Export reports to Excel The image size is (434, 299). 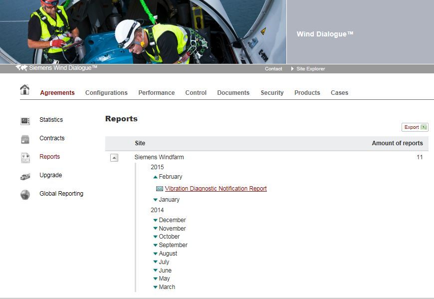[415, 127]
